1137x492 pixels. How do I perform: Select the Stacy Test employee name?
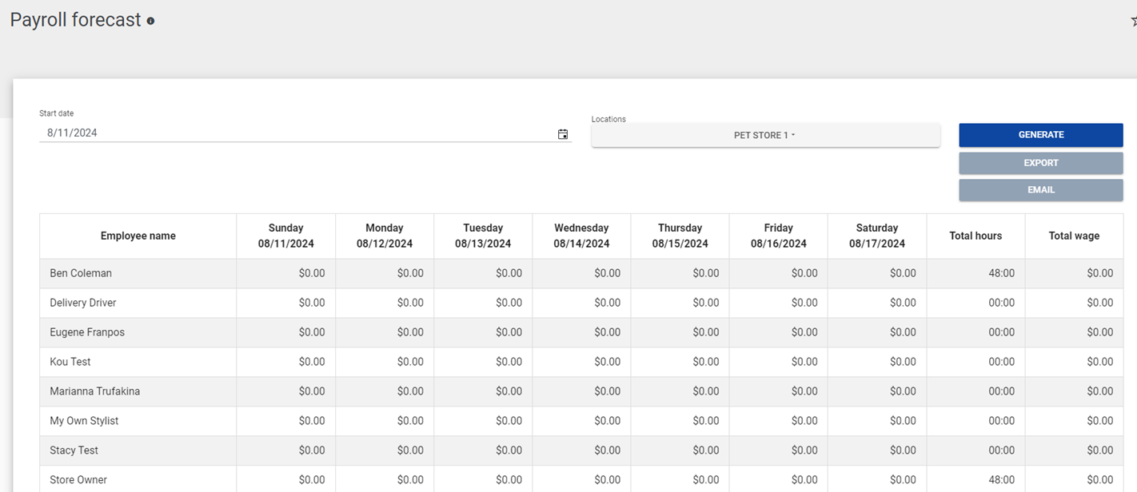coord(74,450)
